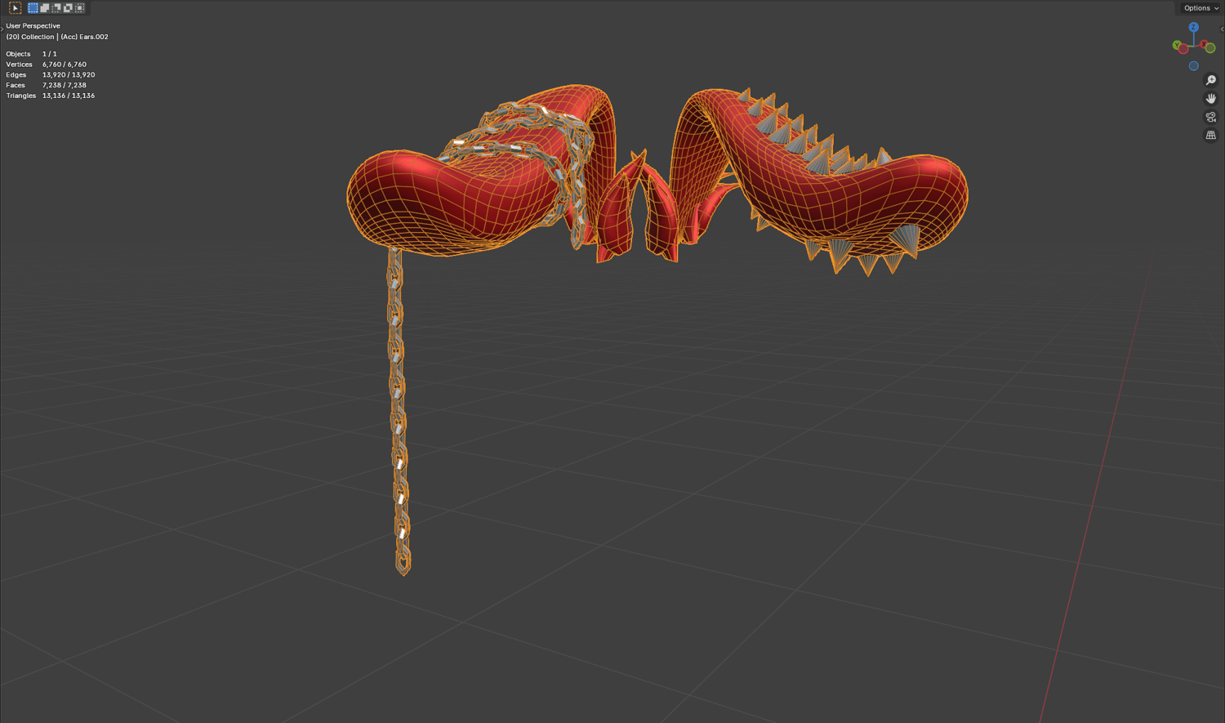
Task: Expand the toolbar with left edge arrow
Action: click(2, 28)
